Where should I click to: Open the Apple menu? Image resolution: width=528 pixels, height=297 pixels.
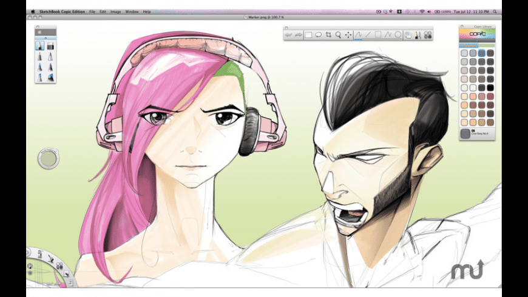pos(33,12)
